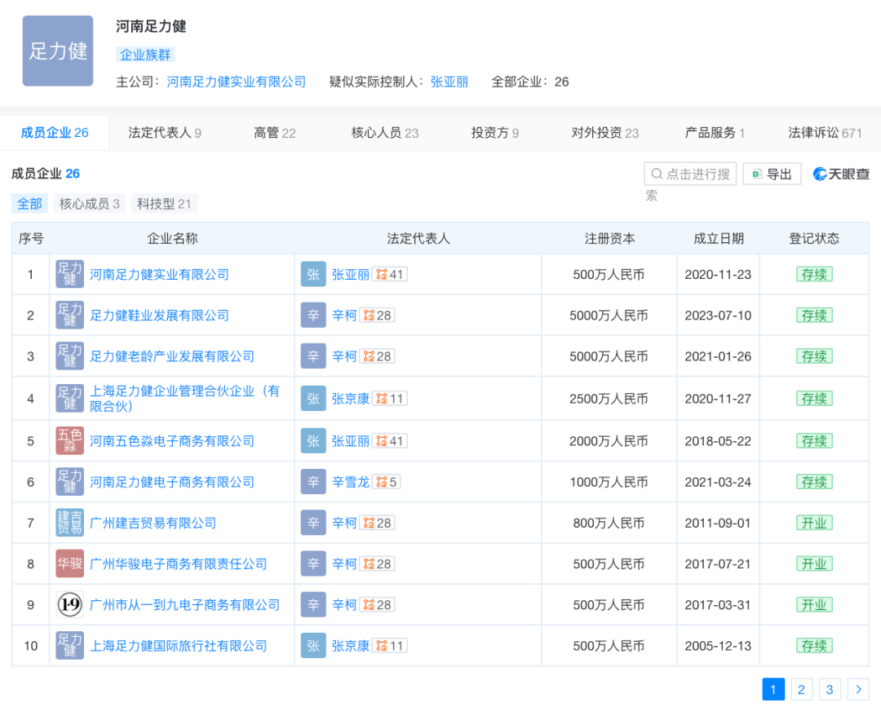Open relation badge 11 in row 4

[x=389, y=398]
